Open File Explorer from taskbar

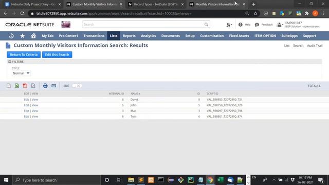tap(131, 180)
